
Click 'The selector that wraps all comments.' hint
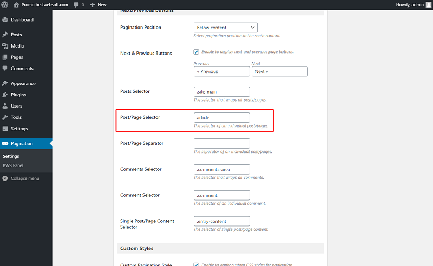[x=228, y=177]
